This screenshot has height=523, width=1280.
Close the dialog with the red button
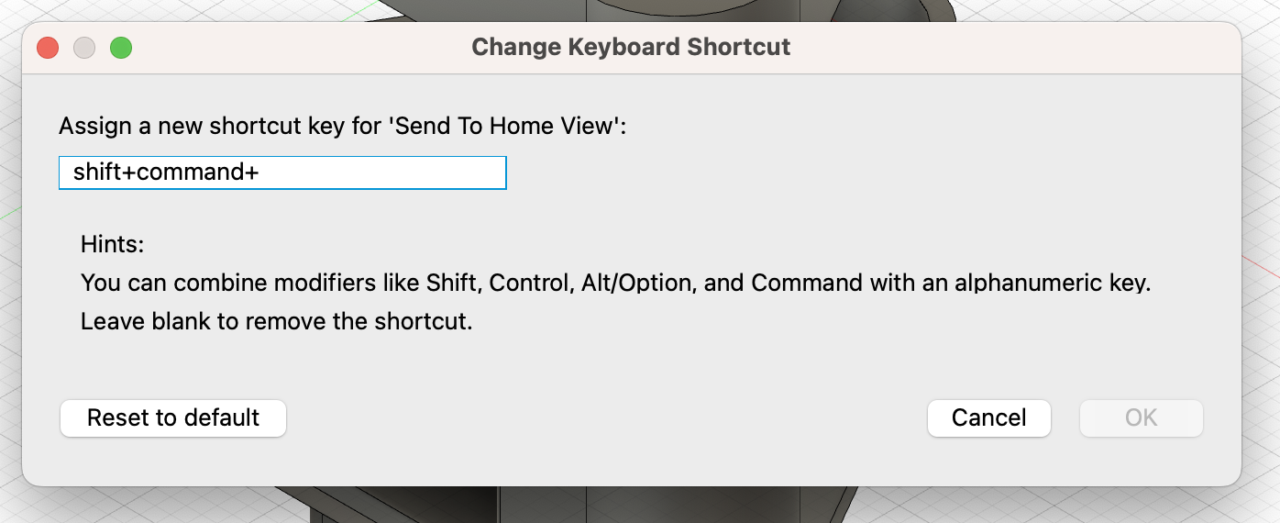tap(48, 48)
